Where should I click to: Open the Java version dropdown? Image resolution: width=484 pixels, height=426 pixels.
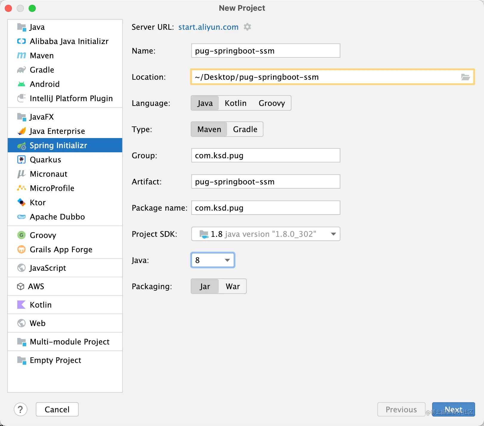213,260
